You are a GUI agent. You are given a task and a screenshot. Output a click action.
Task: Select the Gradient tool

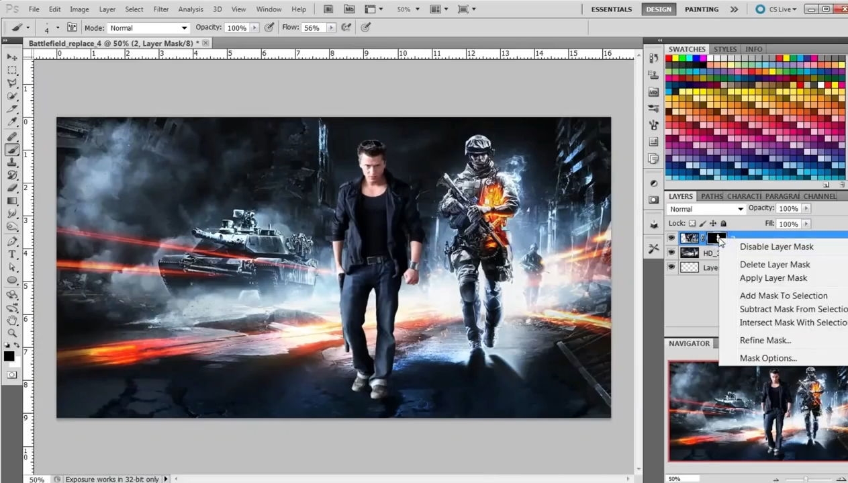coord(12,201)
